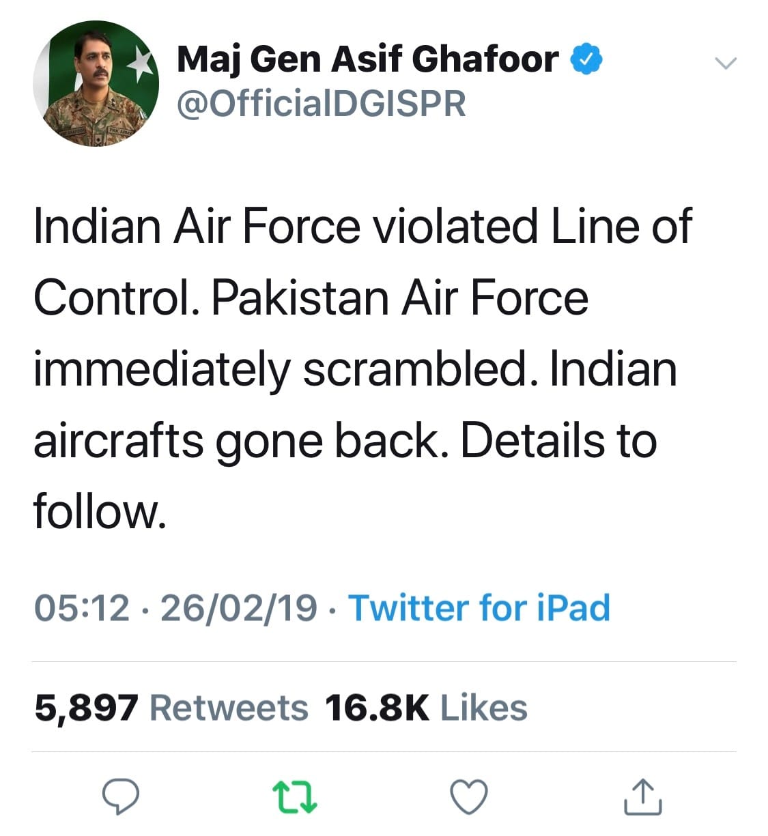The image size is (768, 836).
Task: Open Maj Gen Asif Ghafoor's profile picture
Action: pos(96,83)
